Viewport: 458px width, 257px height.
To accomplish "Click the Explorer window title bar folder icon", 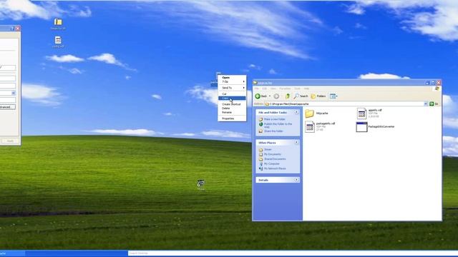I will (255, 83).
